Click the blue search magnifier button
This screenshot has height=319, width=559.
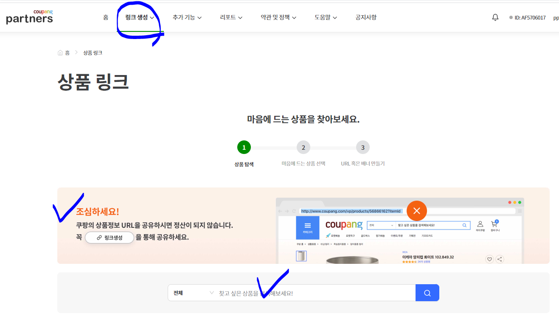(427, 293)
